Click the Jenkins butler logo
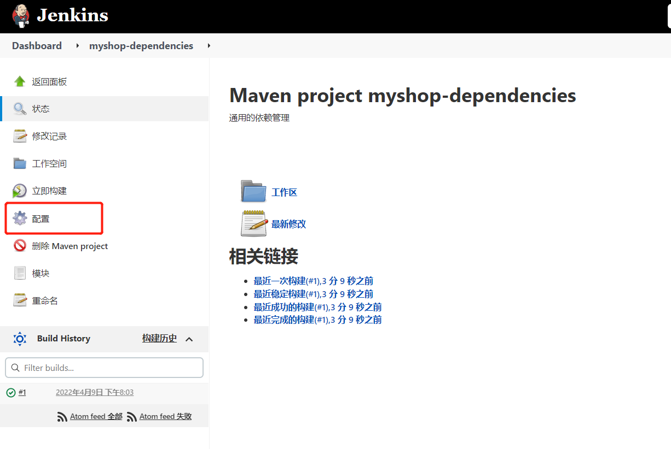The image size is (671, 449). pos(21,16)
